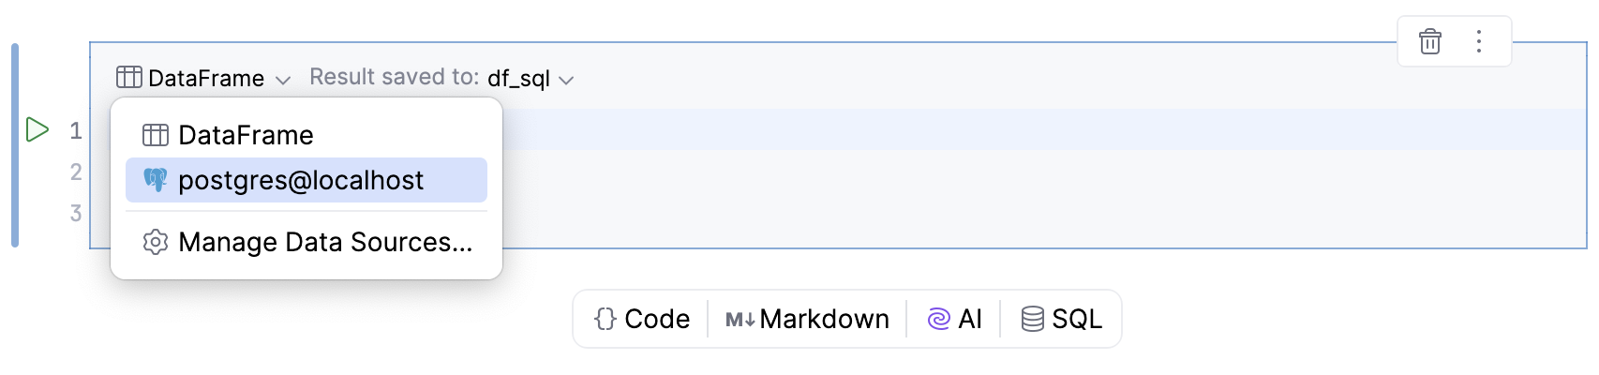Screen dimensions: 1599x375
Task: Add a new Code cell
Action: 643,319
